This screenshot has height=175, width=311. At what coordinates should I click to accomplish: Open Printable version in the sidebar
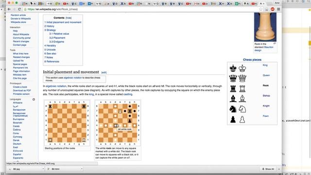click(21, 94)
